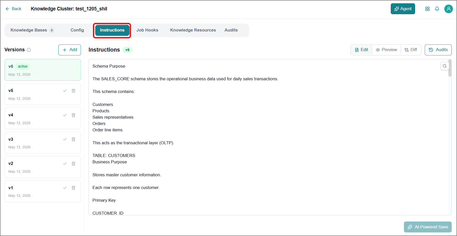The height and width of the screenshot is (236, 457).
Task: Delete version v2 with trash icon
Action: (73, 164)
